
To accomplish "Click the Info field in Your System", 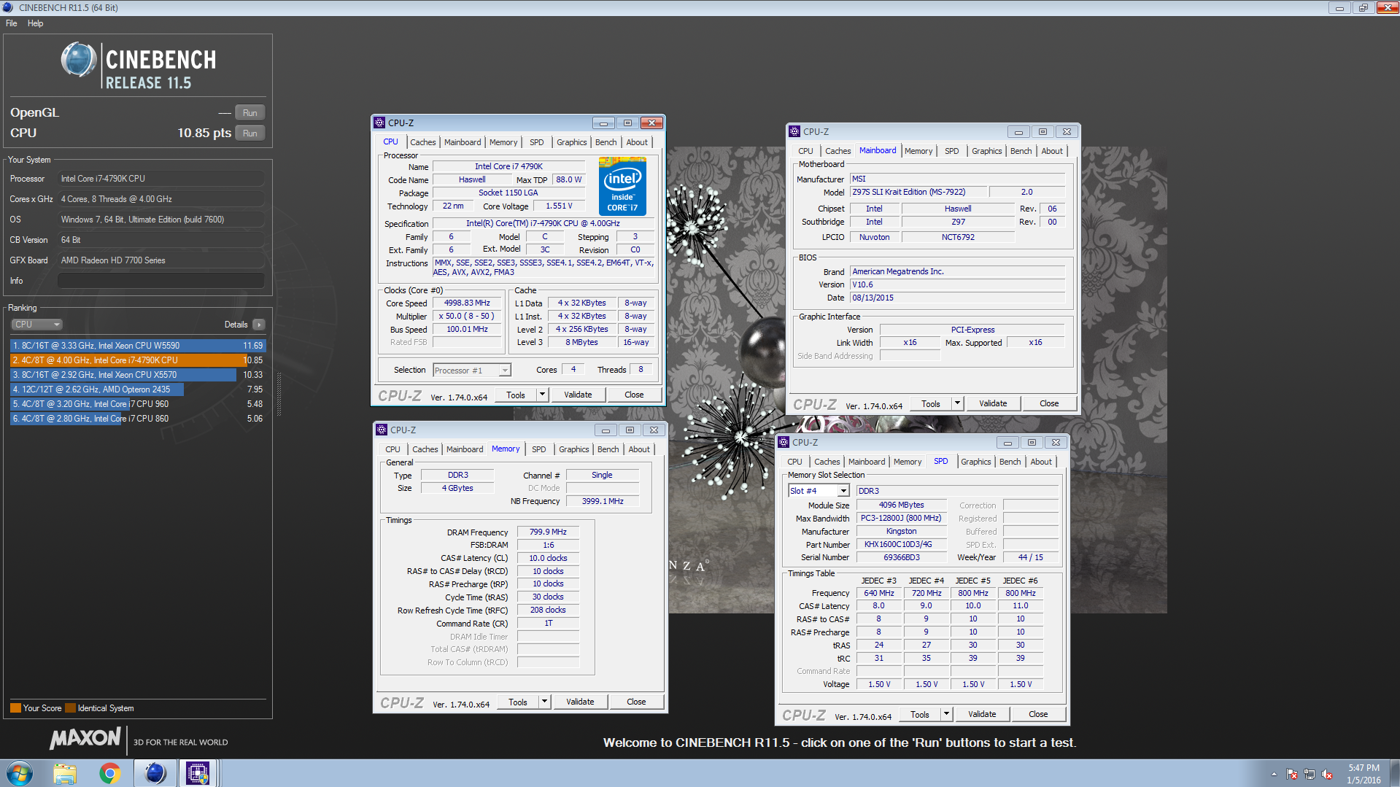I will (x=161, y=281).
